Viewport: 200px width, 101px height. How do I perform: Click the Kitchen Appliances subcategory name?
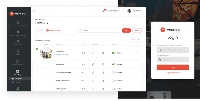tap(63, 72)
